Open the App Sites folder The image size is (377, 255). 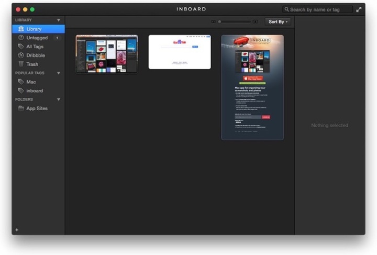[x=37, y=109]
